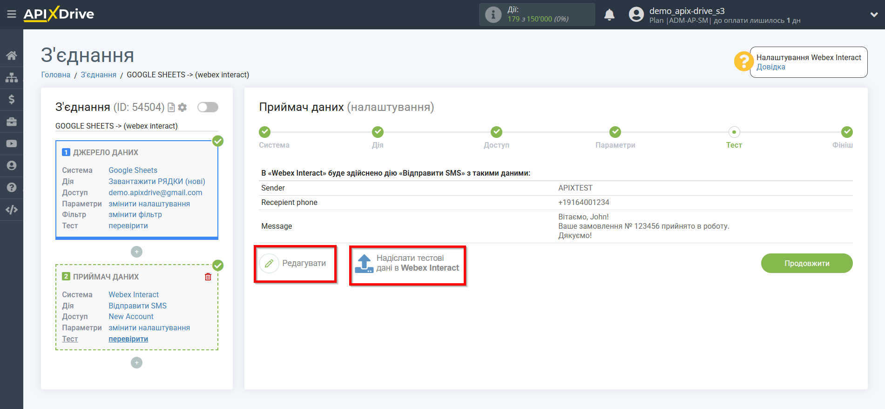Send test data to Webex Interact

pos(407,264)
